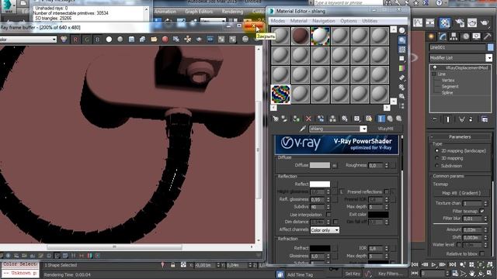Toggle Relative to bbox checkbox
The image size is (497, 279).
482,253
